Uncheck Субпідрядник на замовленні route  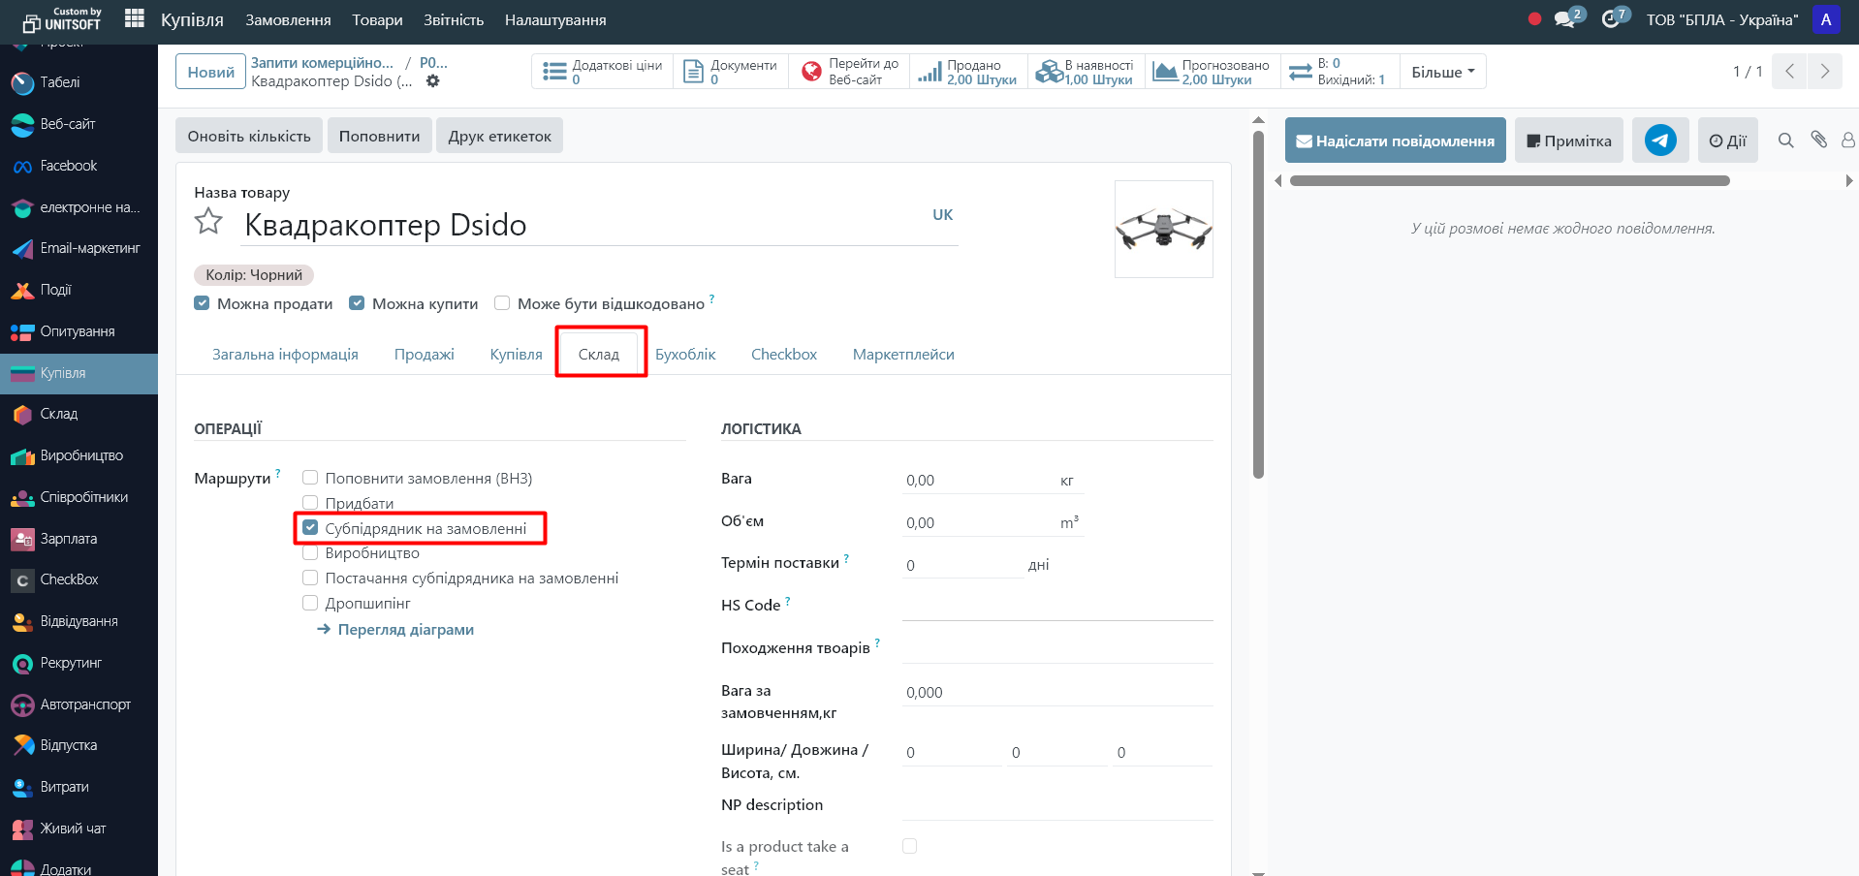pyautogui.click(x=310, y=528)
